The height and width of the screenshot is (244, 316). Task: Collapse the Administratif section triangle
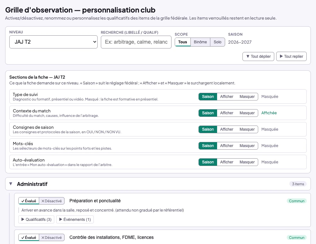(x=11, y=184)
